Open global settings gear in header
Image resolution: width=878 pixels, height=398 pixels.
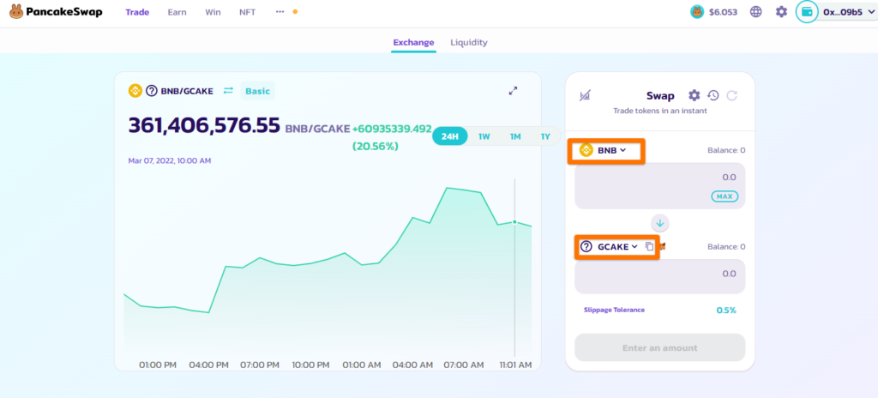[x=781, y=12]
